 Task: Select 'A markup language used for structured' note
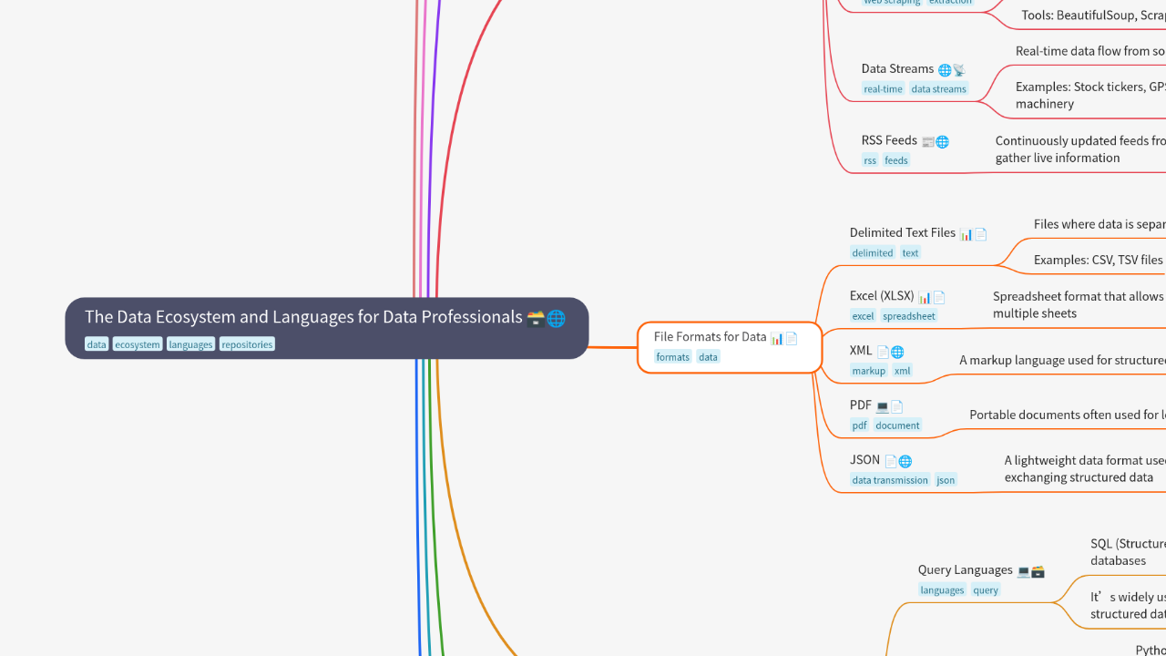point(1062,360)
